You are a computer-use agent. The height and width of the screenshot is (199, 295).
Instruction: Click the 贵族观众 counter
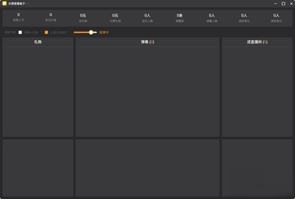[x=276, y=18]
